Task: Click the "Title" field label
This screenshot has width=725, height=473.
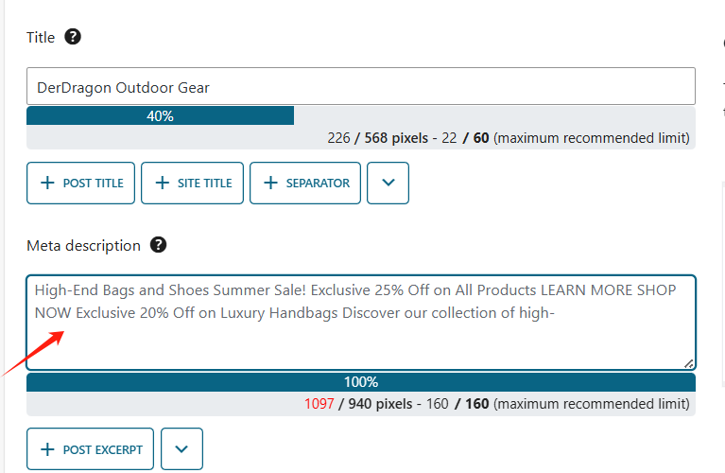Action: click(42, 38)
